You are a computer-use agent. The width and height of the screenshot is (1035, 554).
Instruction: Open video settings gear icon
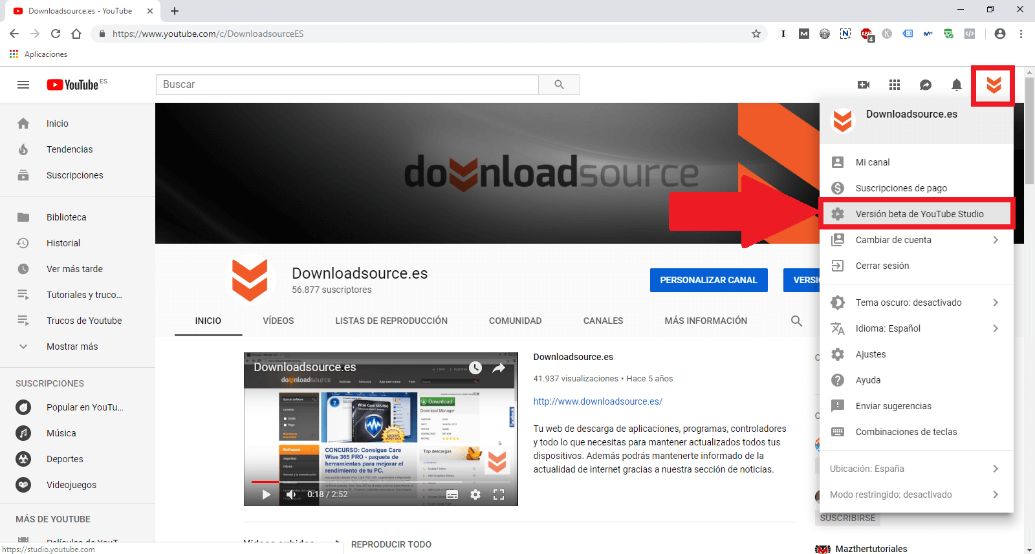pos(475,495)
